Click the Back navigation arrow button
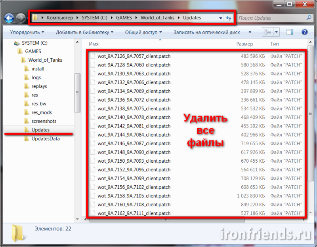Screen dimensions: 317x247 point(9,18)
